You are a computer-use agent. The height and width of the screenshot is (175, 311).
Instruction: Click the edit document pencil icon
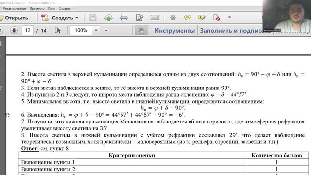tap(139, 17)
